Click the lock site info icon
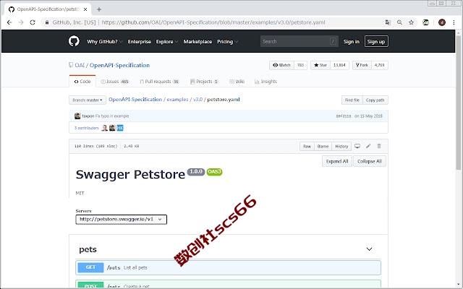 (46, 22)
